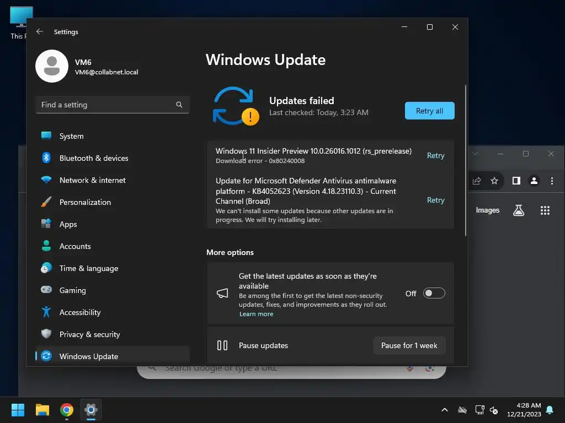This screenshot has width=565, height=423.
Task: Click the Retry all button
Action: tap(429, 111)
